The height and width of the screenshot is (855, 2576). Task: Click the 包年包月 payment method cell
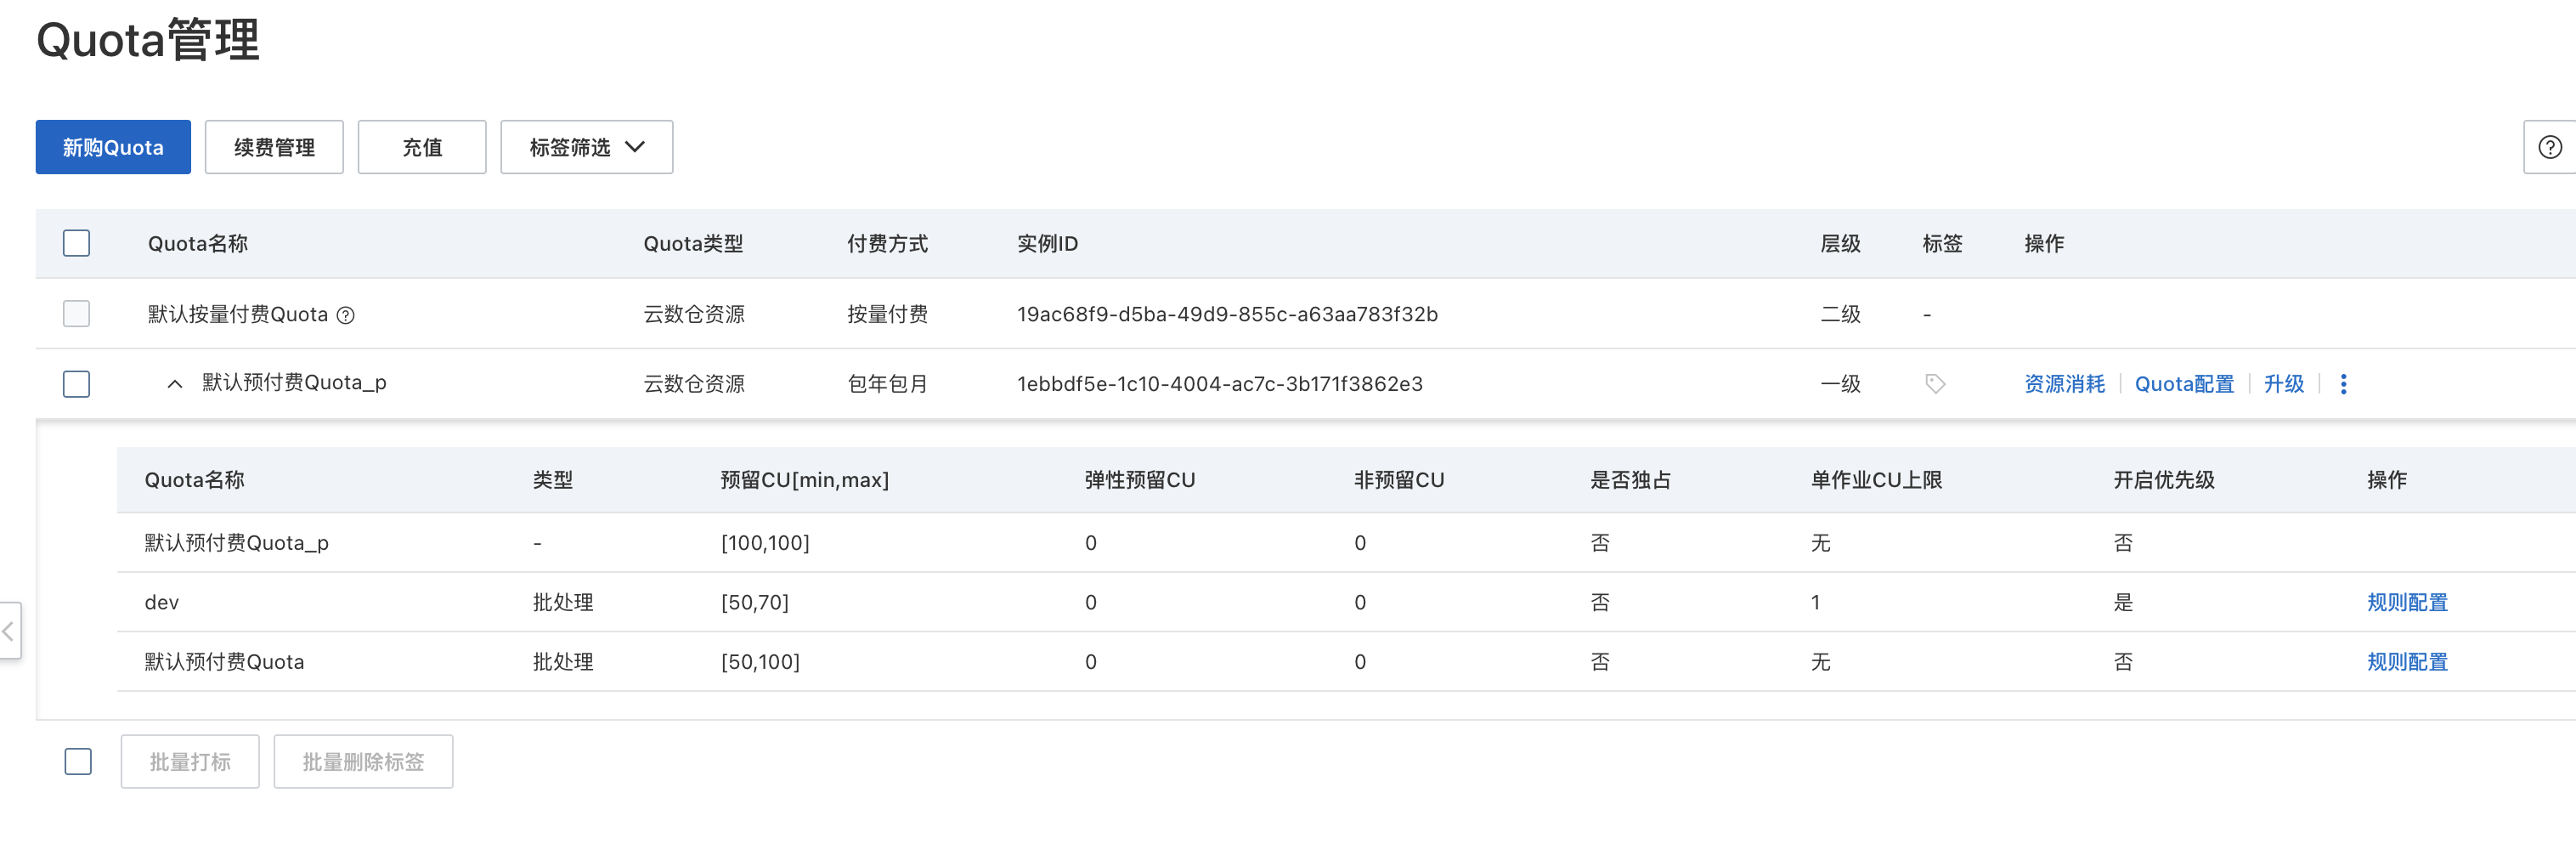(887, 384)
